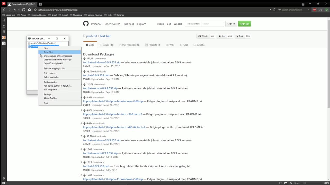Reload the current page
330x185 pixels.
(x=24, y=10)
